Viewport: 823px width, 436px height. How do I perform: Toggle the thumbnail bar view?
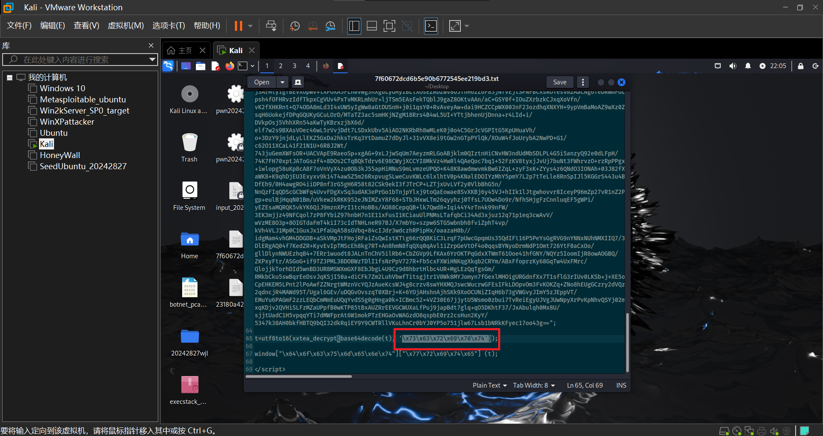pyautogui.click(x=372, y=26)
